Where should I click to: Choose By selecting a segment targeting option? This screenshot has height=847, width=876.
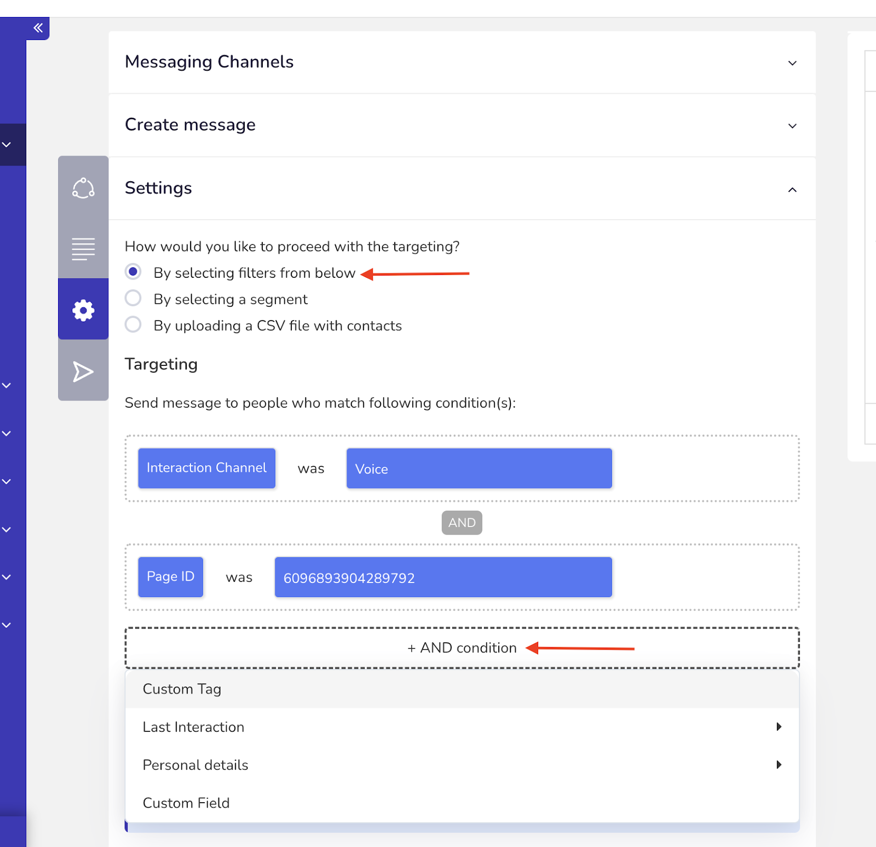[133, 297]
